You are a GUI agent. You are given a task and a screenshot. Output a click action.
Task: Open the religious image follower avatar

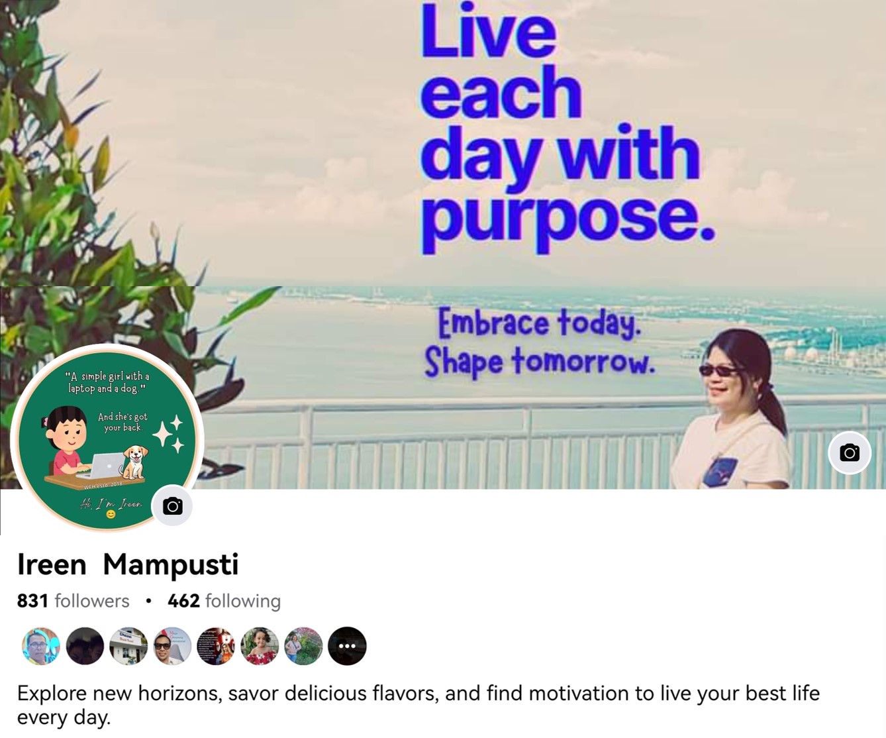tap(216, 646)
